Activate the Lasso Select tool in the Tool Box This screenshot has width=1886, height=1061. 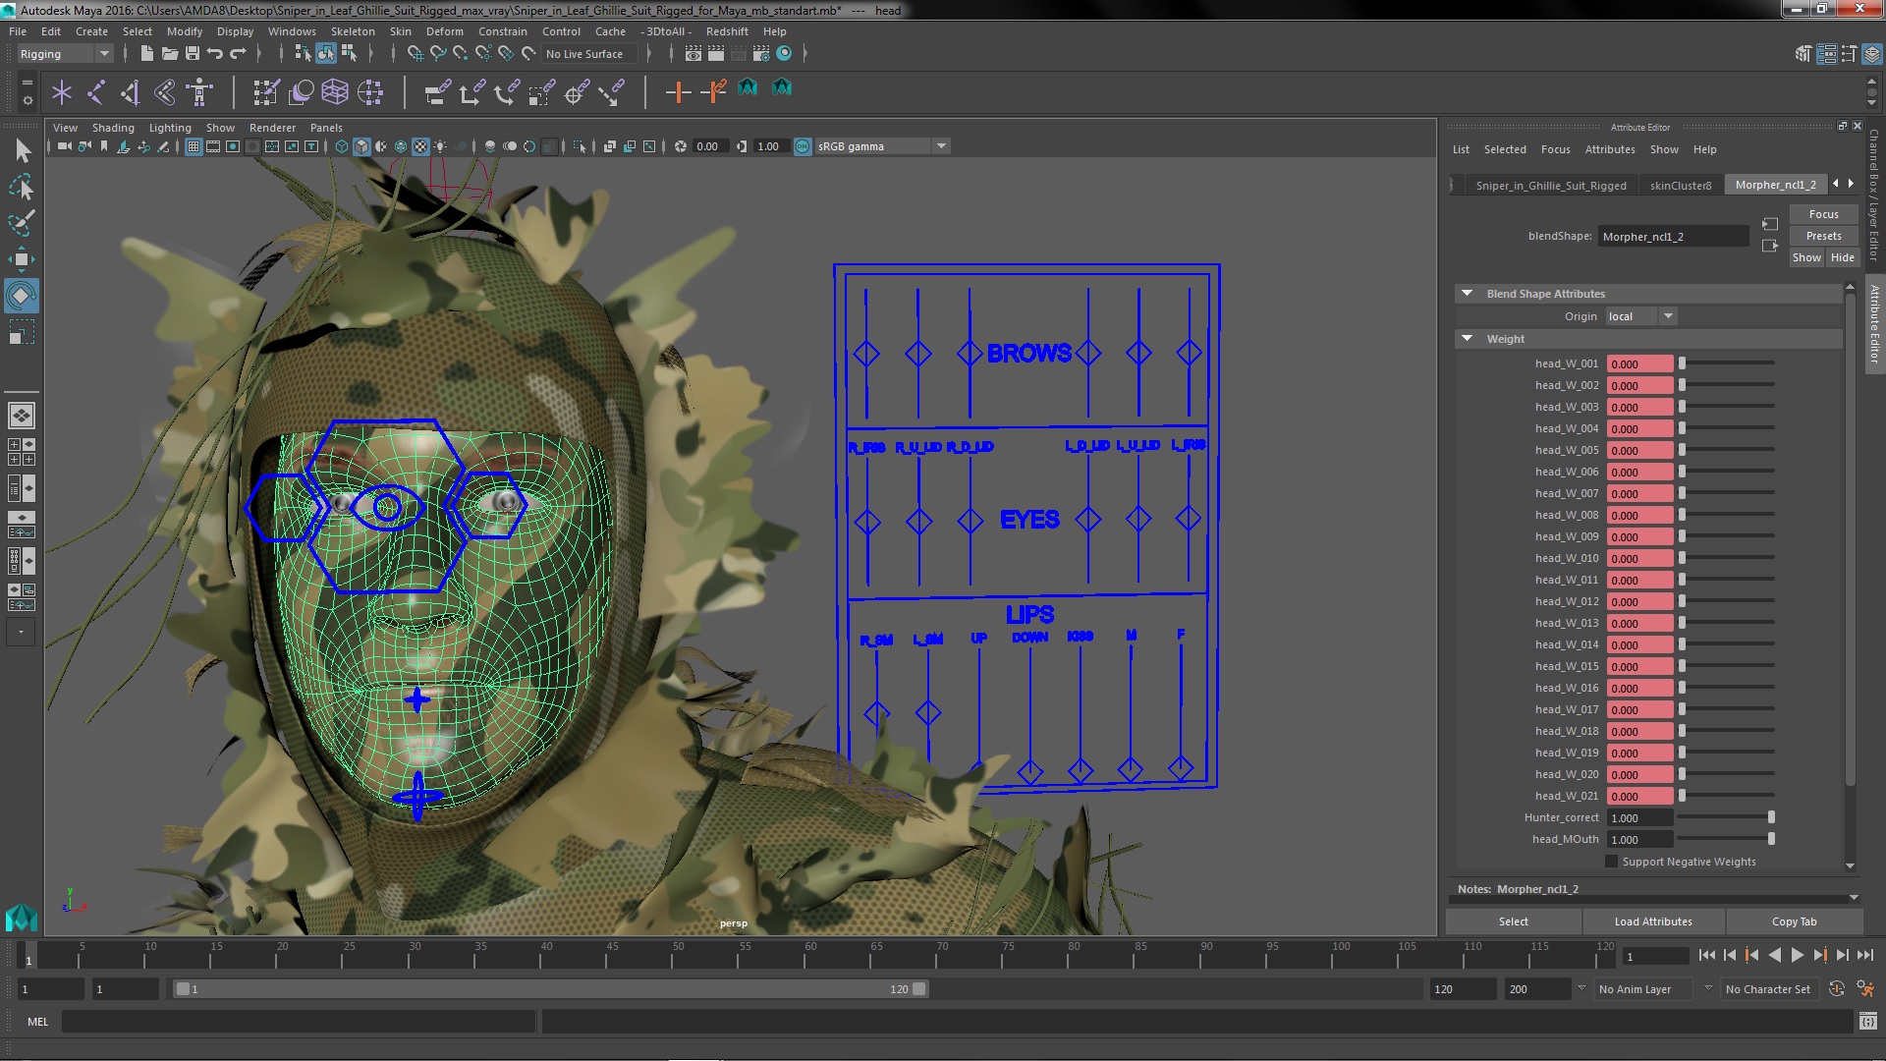22,187
